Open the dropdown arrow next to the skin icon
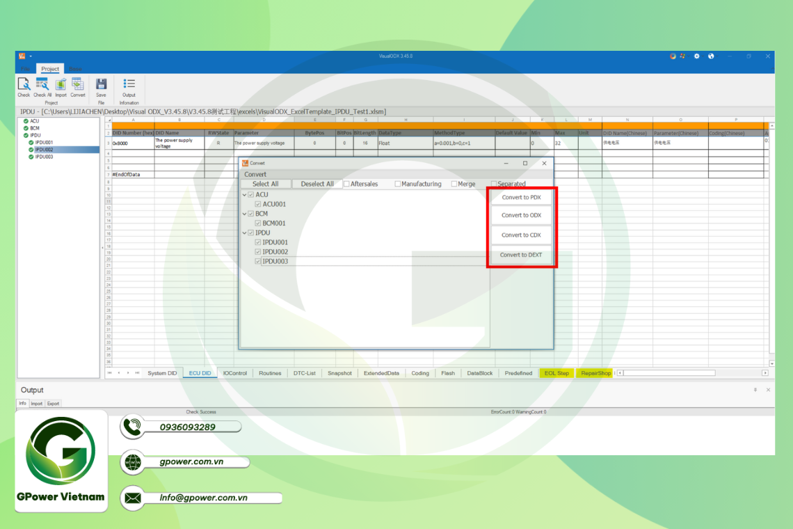The height and width of the screenshot is (529, 793). pos(687,56)
